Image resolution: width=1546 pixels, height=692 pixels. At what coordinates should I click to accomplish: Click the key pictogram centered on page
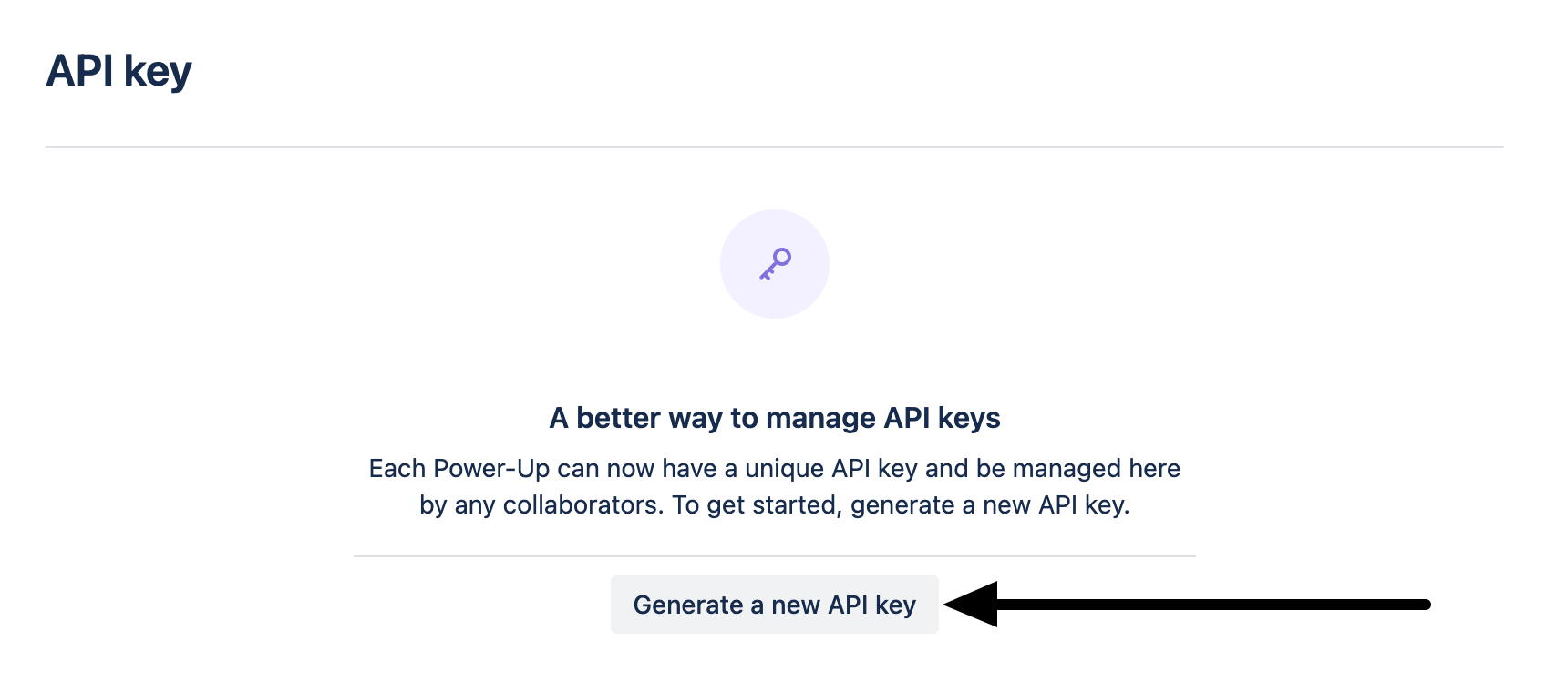coord(774,263)
